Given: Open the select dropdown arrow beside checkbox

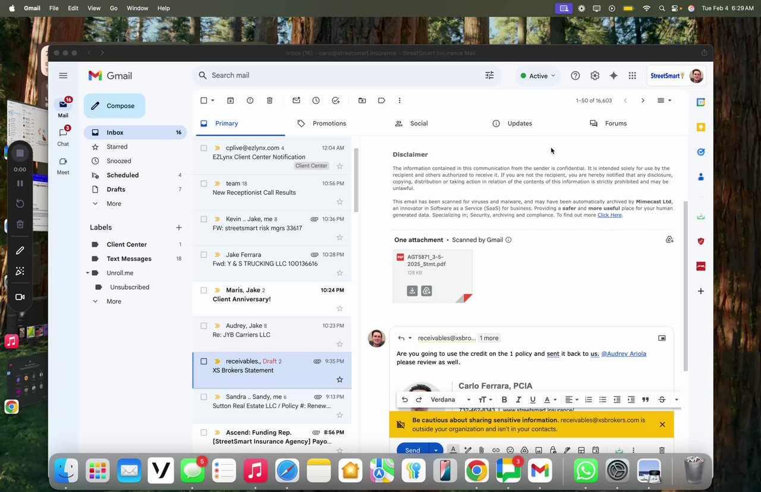Looking at the screenshot, I should 213,100.
